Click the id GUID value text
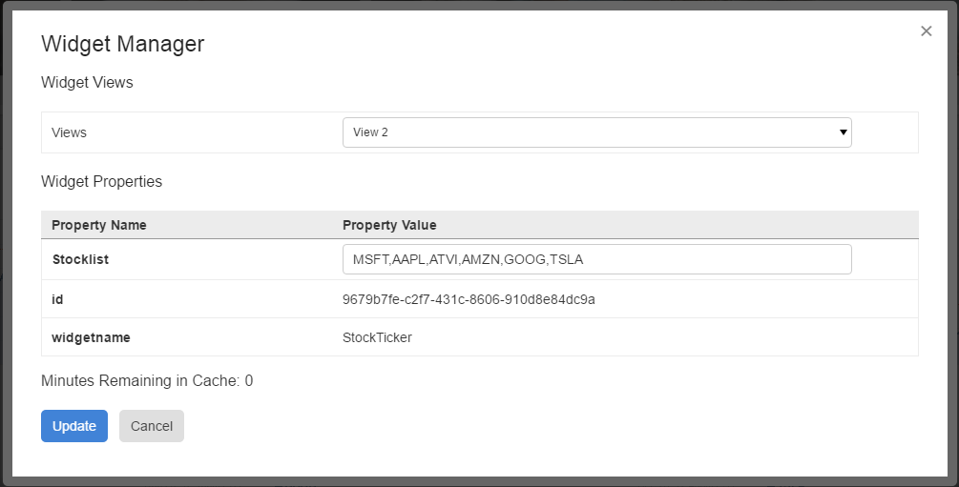Screen dimensions: 959x487 [x=469, y=299]
